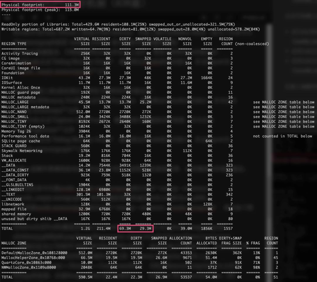Select the "__DATA_CONST" row label
Screen dimensions: 317x282
[15, 170]
